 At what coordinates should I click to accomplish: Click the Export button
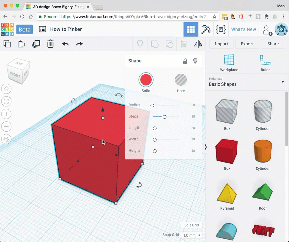pos(247,44)
